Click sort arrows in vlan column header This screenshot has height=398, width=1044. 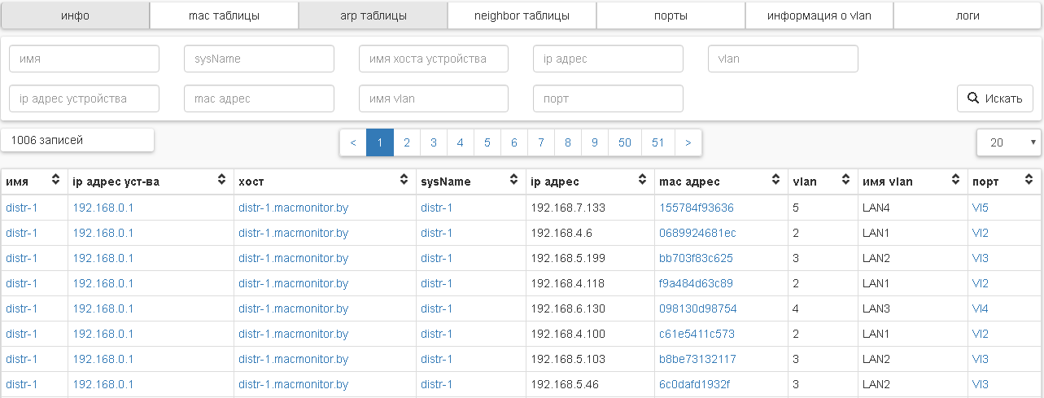[846, 181]
